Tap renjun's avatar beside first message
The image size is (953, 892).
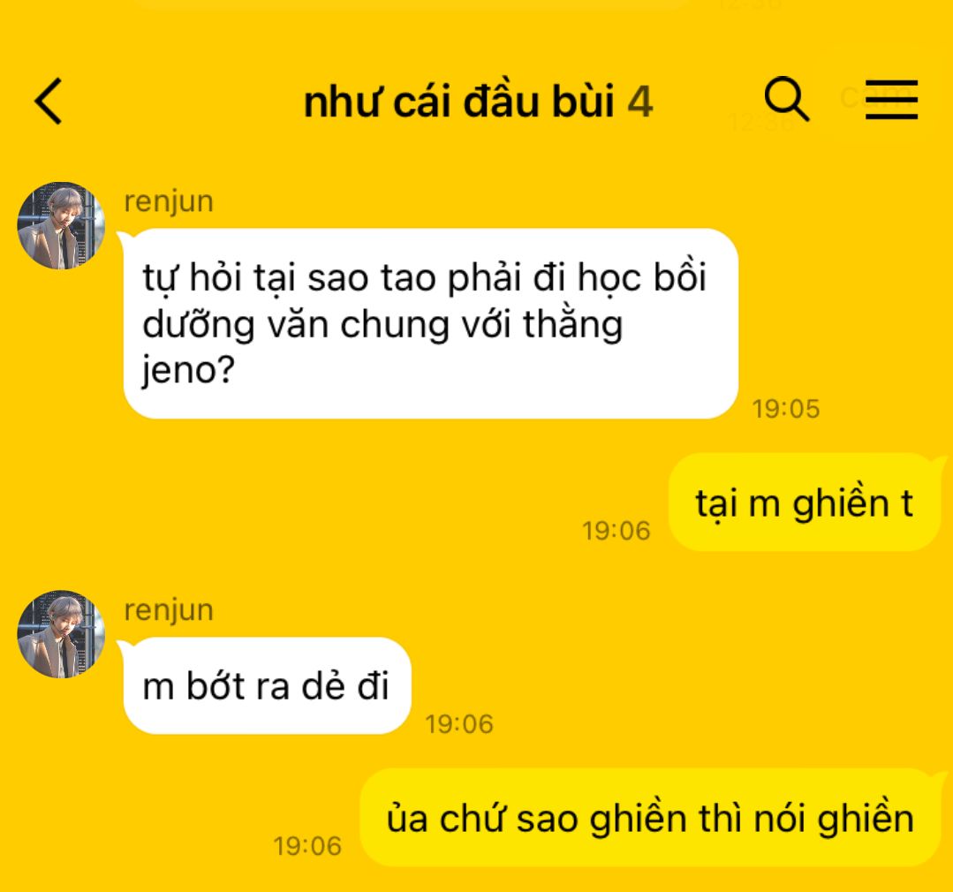[x=61, y=225]
